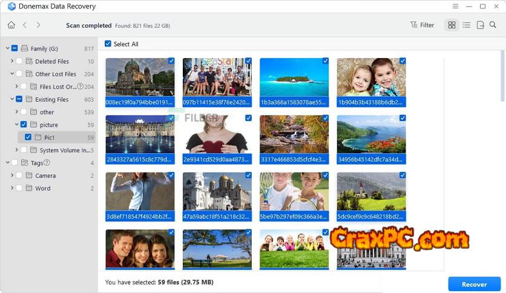Image resolution: width=506 pixels, height=293 pixels.
Task: Switch to thumbnail grid view
Action: click(x=452, y=25)
